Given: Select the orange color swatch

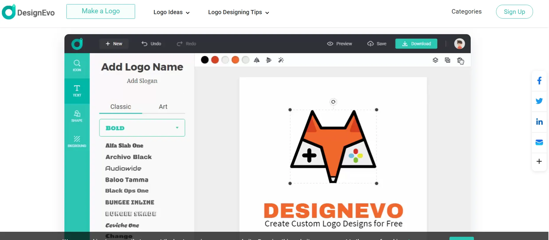Looking at the screenshot, I should pos(235,60).
